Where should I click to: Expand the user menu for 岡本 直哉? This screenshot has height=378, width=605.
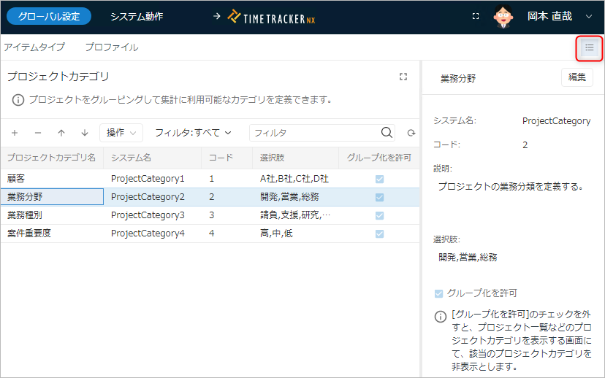pyautogui.click(x=589, y=16)
